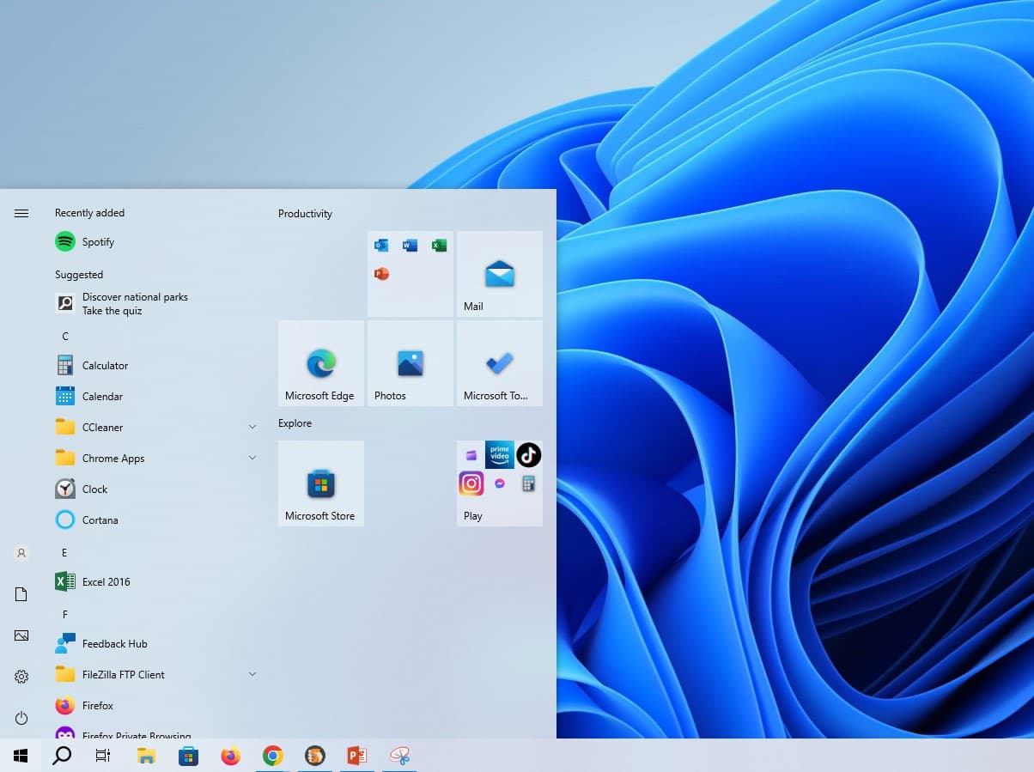Open Excel 2016
This screenshot has height=772, width=1034.
click(x=104, y=581)
